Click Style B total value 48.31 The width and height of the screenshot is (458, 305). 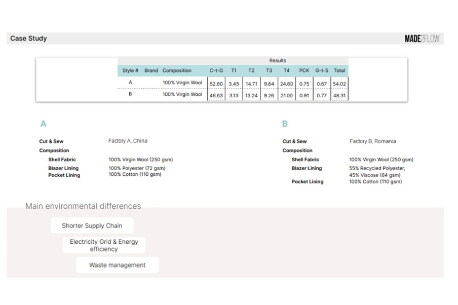click(x=339, y=95)
